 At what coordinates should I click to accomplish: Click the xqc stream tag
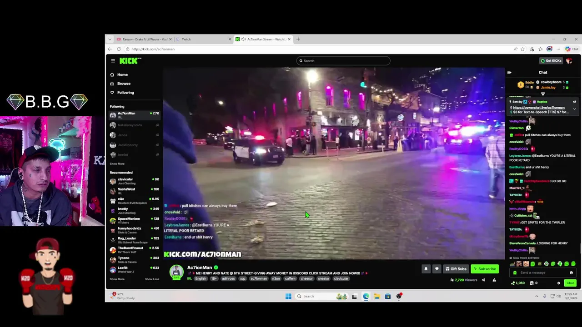coord(243,278)
